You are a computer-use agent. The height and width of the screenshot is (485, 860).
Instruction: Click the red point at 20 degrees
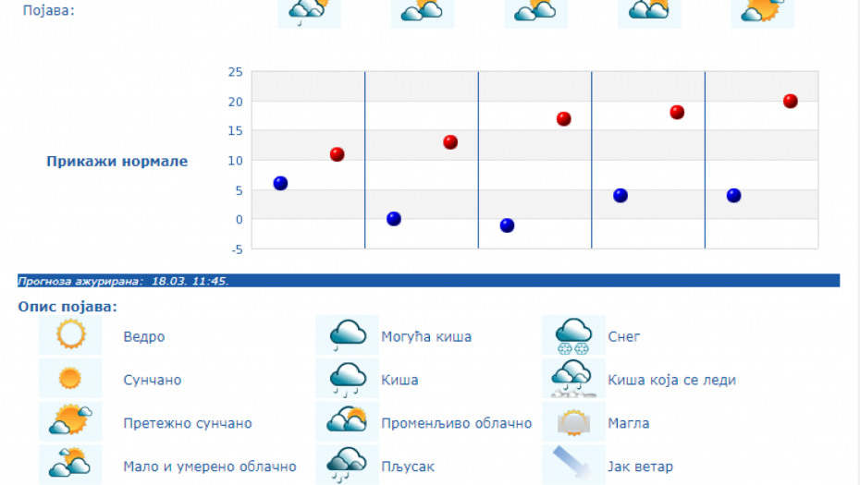point(791,101)
